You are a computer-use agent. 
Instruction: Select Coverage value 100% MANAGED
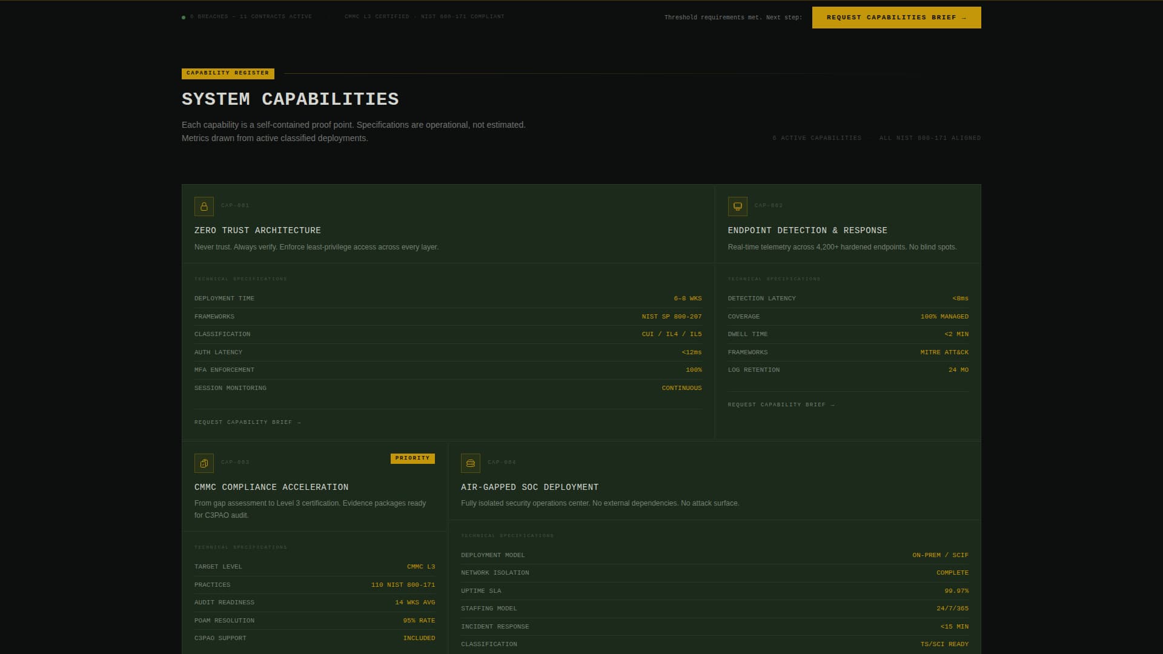click(x=944, y=317)
